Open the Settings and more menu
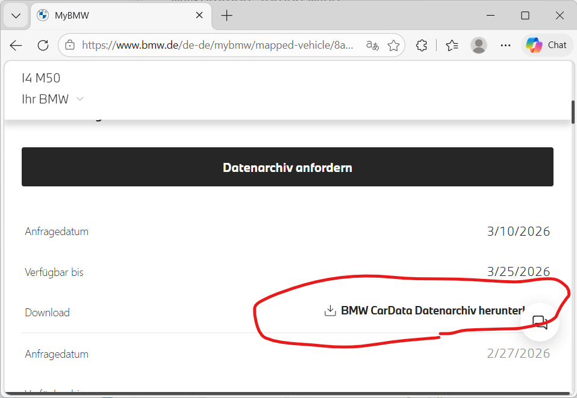The width and height of the screenshot is (577, 398). click(x=505, y=45)
